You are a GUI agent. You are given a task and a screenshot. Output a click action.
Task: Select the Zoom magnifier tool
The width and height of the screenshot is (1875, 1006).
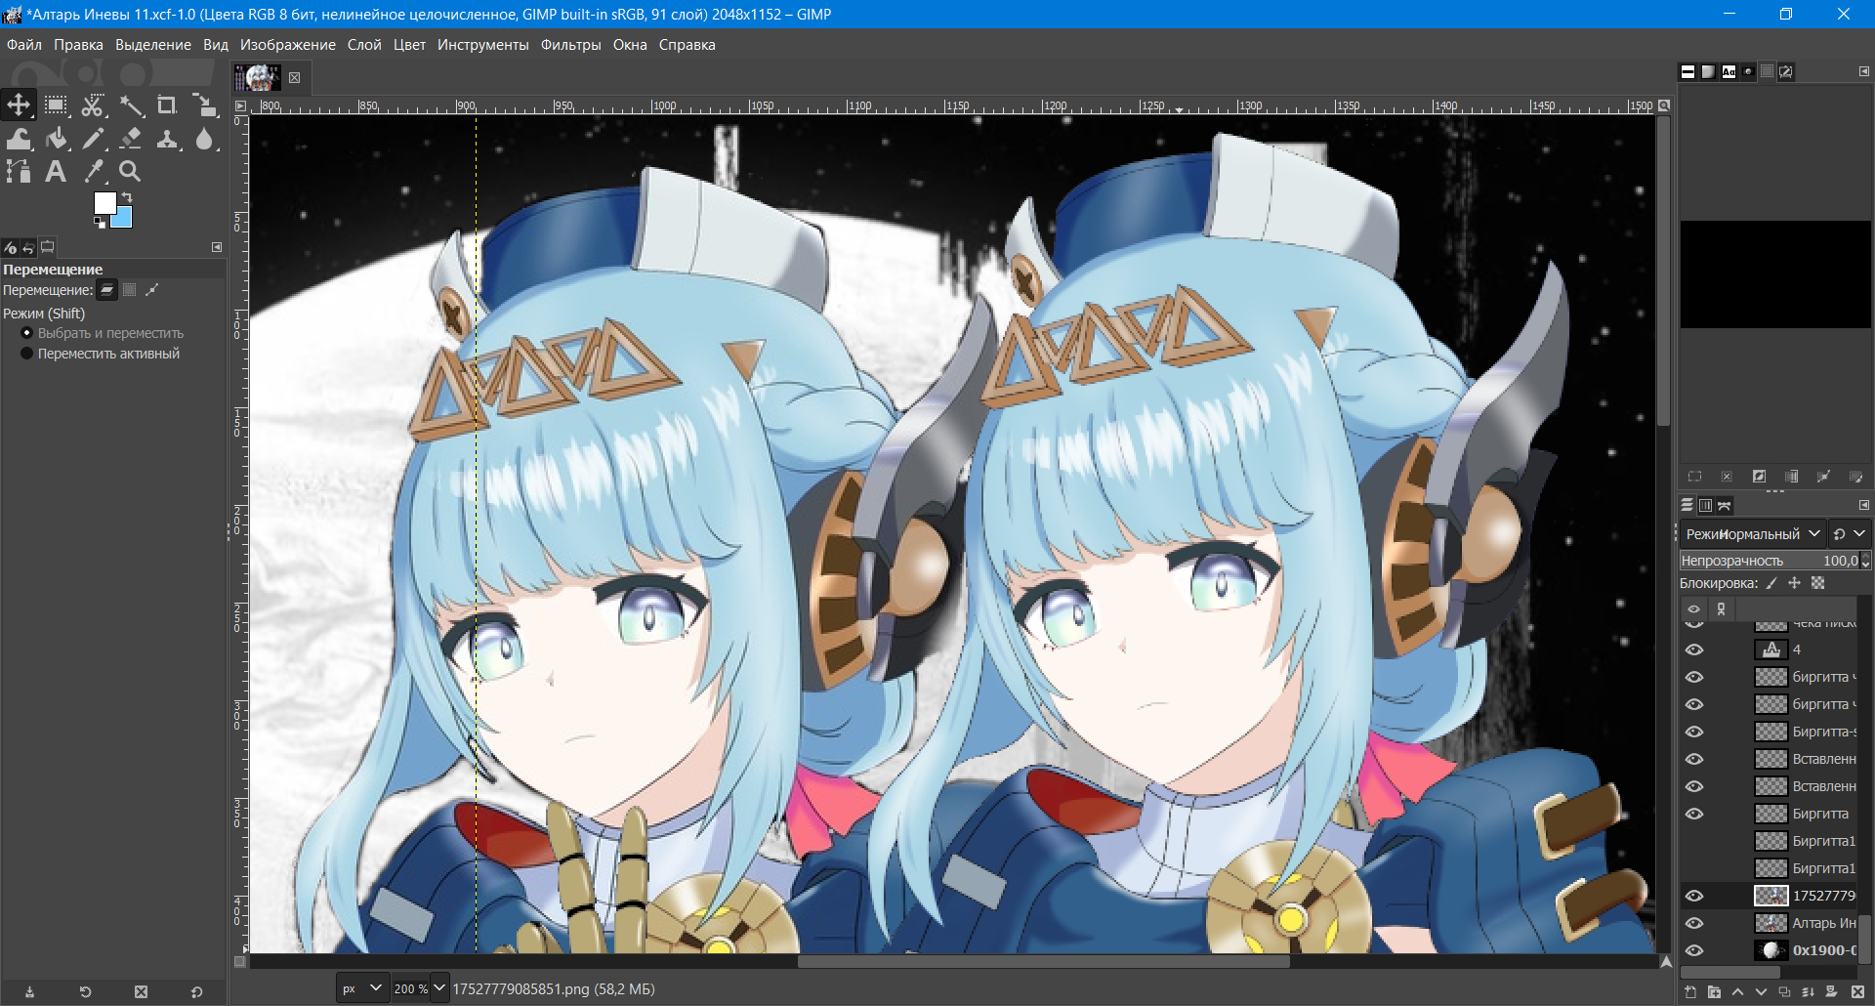(x=130, y=172)
